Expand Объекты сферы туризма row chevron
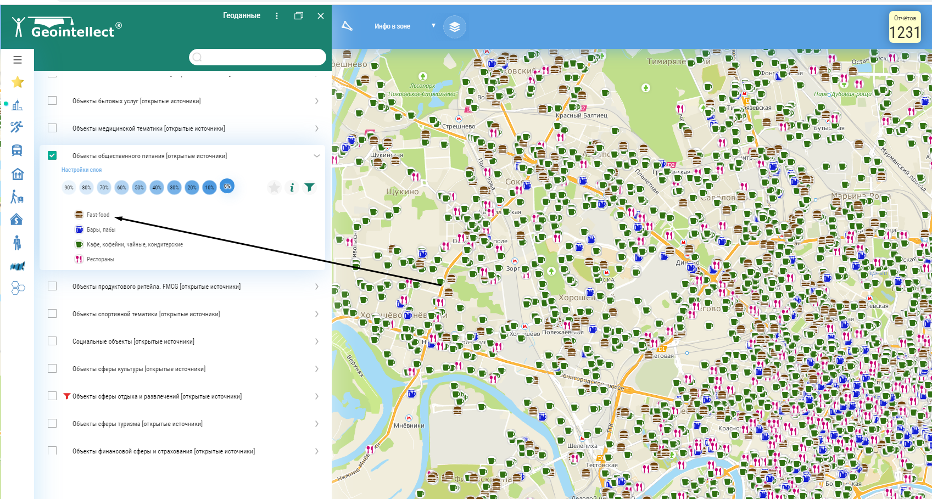The image size is (932, 499). pos(317,424)
